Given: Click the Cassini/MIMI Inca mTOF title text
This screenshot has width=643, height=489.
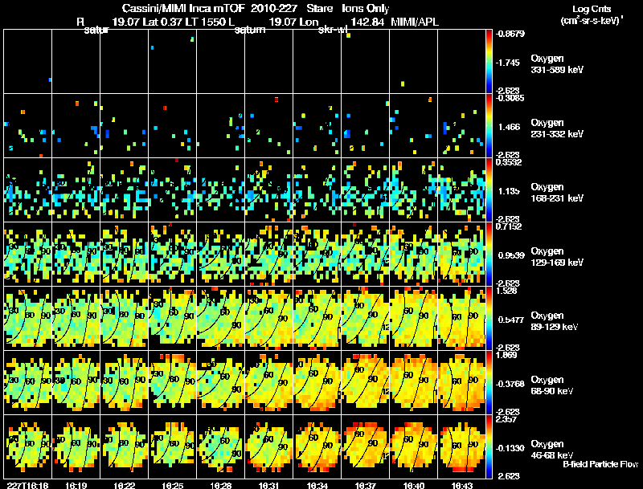Looking at the screenshot, I should [x=183, y=8].
